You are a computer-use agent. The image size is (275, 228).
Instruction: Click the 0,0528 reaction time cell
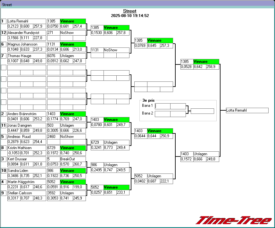click(x=187, y=67)
